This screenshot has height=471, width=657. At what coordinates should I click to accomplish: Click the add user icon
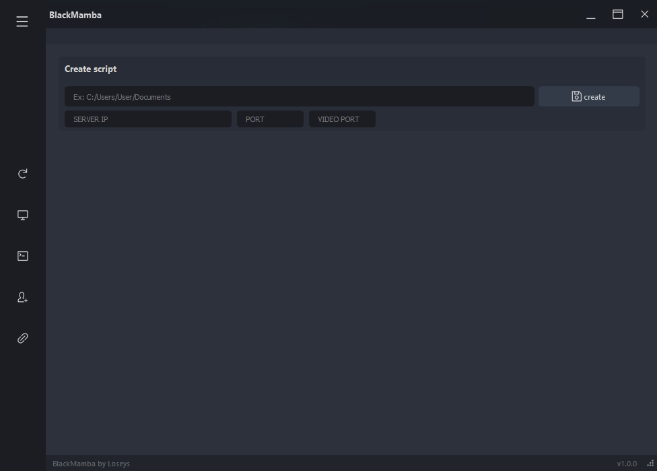[23, 297]
